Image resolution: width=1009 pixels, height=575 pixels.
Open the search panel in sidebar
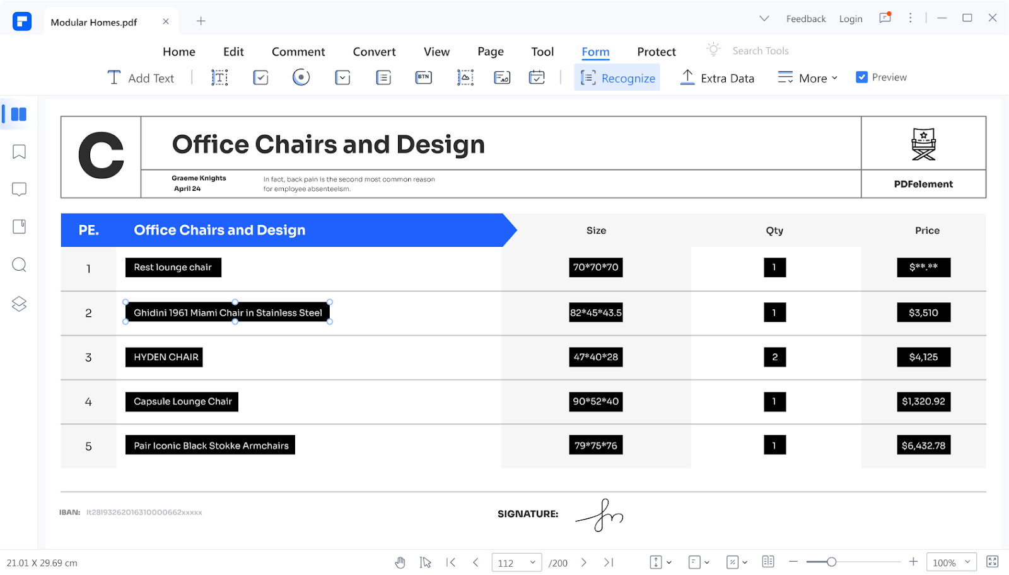[19, 265]
